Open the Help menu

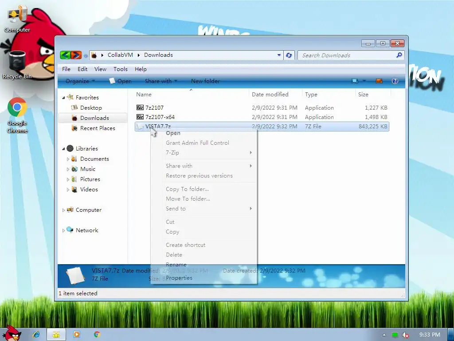tap(141, 69)
